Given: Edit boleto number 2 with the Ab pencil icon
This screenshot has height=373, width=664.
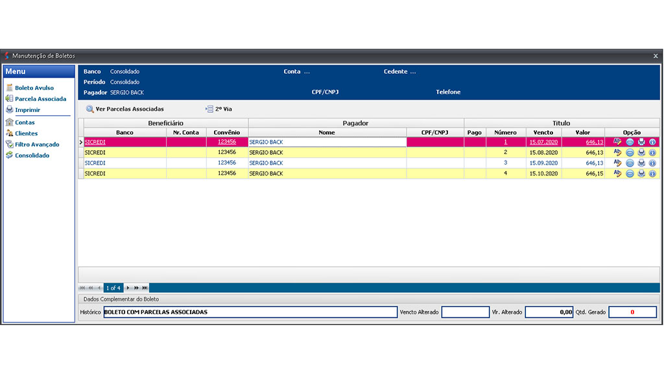Looking at the screenshot, I should [617, 152].
